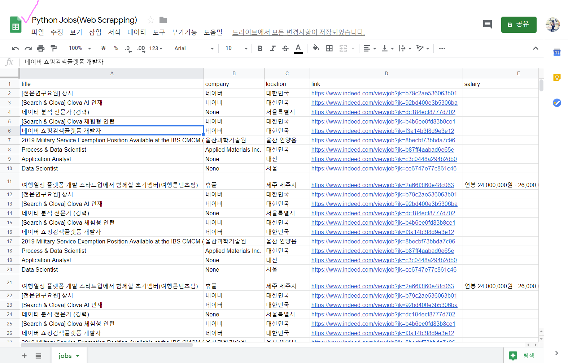Toggle italic formatting
The image size is (568, 363).
[273, 48]
